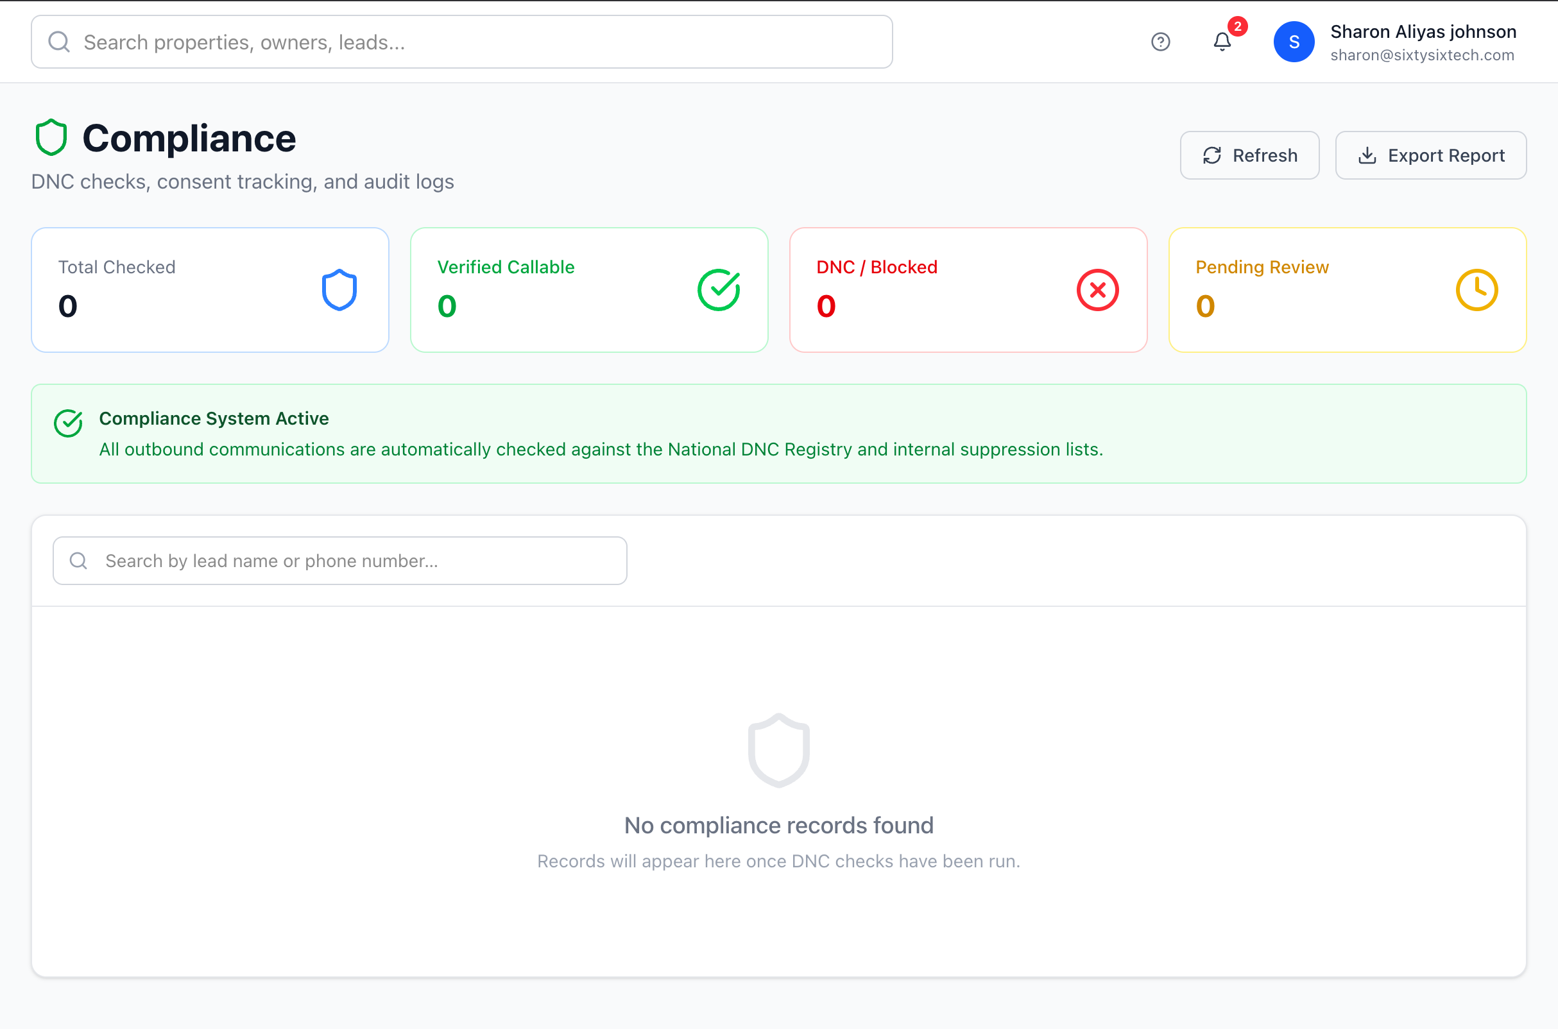Click the gray shield empty-state icon
This screenshot has width=1558, height=1029.
[x=779, y=750]
